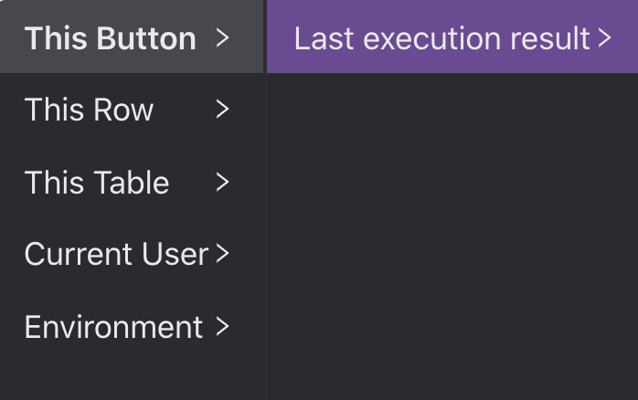The image size is (638, 400).
Task: Open the This Button menu entry
Action: coord(128,37)
